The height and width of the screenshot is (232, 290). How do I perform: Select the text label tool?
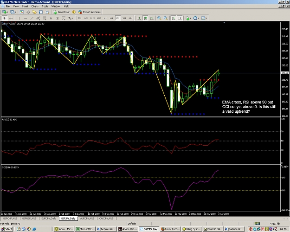coord(57,18)
